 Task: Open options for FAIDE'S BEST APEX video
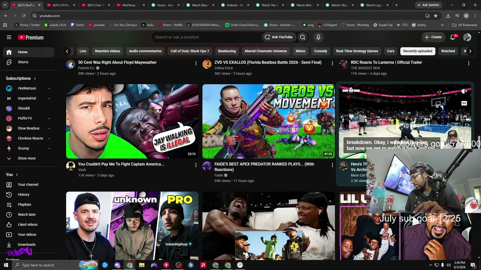click(x=332, y=165)
